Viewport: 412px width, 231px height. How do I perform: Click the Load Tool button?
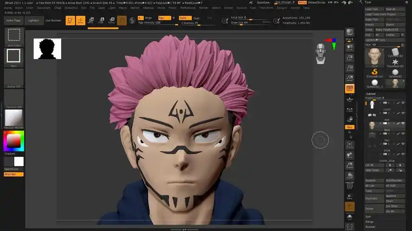click(374, 9)
